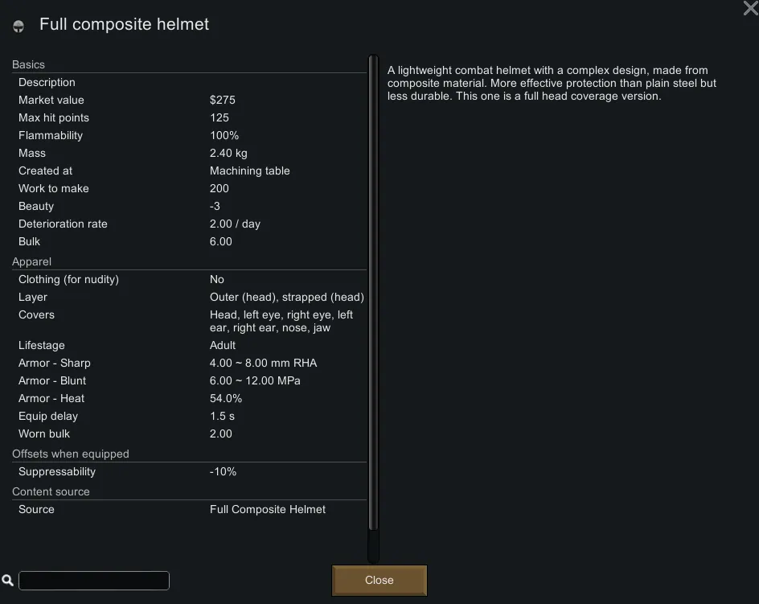Open the Machining table link in Created at
This screenshot has width=759, height=604.
click(250, 171)
